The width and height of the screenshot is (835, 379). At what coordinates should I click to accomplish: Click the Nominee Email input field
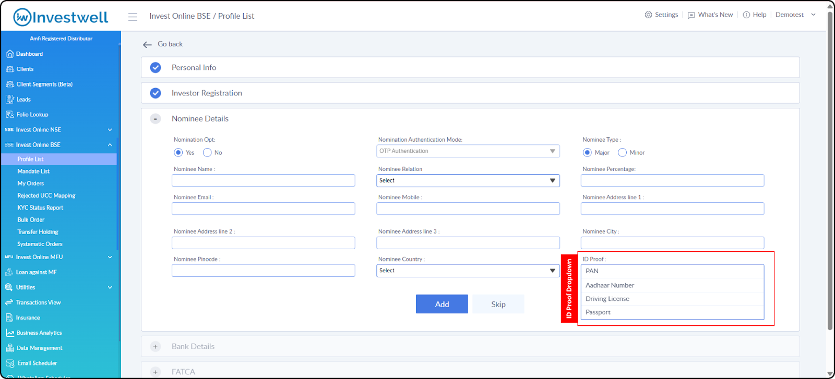point(264,209)
